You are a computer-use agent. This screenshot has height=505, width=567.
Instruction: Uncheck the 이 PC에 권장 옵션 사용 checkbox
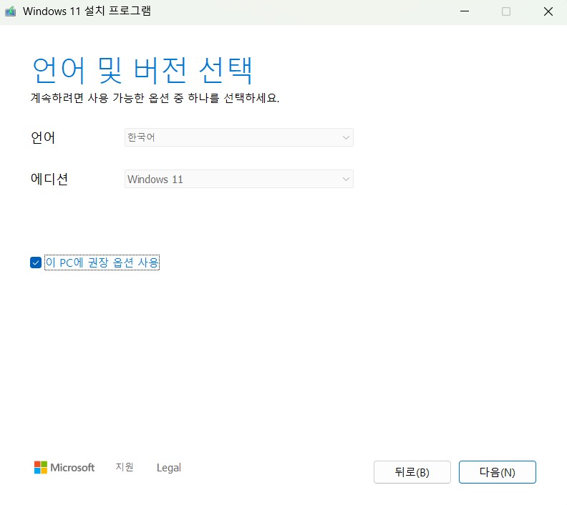pyautogui.click(x=36, y=263)
